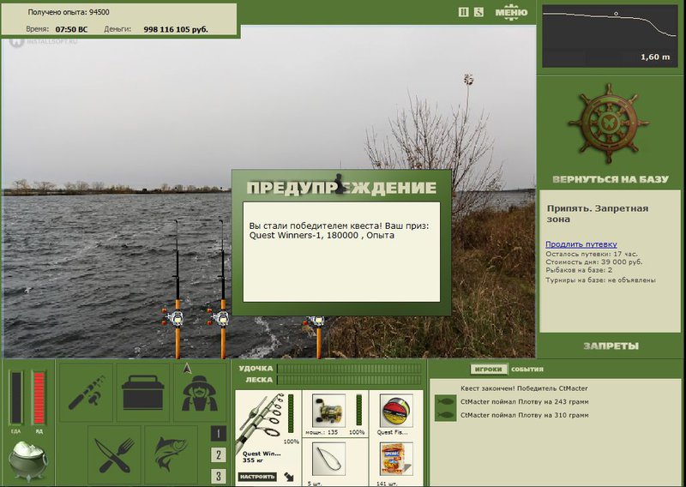Viewport: 686px width, 487px height.
Task: Select the hook item slot
Action: 328,459
